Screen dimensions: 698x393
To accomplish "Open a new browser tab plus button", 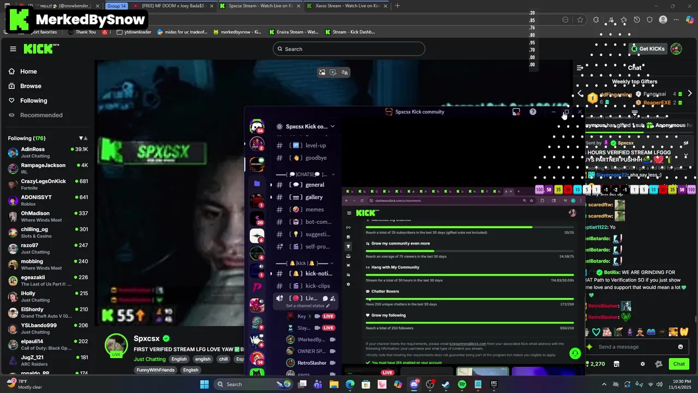I will tap(397, 6).
